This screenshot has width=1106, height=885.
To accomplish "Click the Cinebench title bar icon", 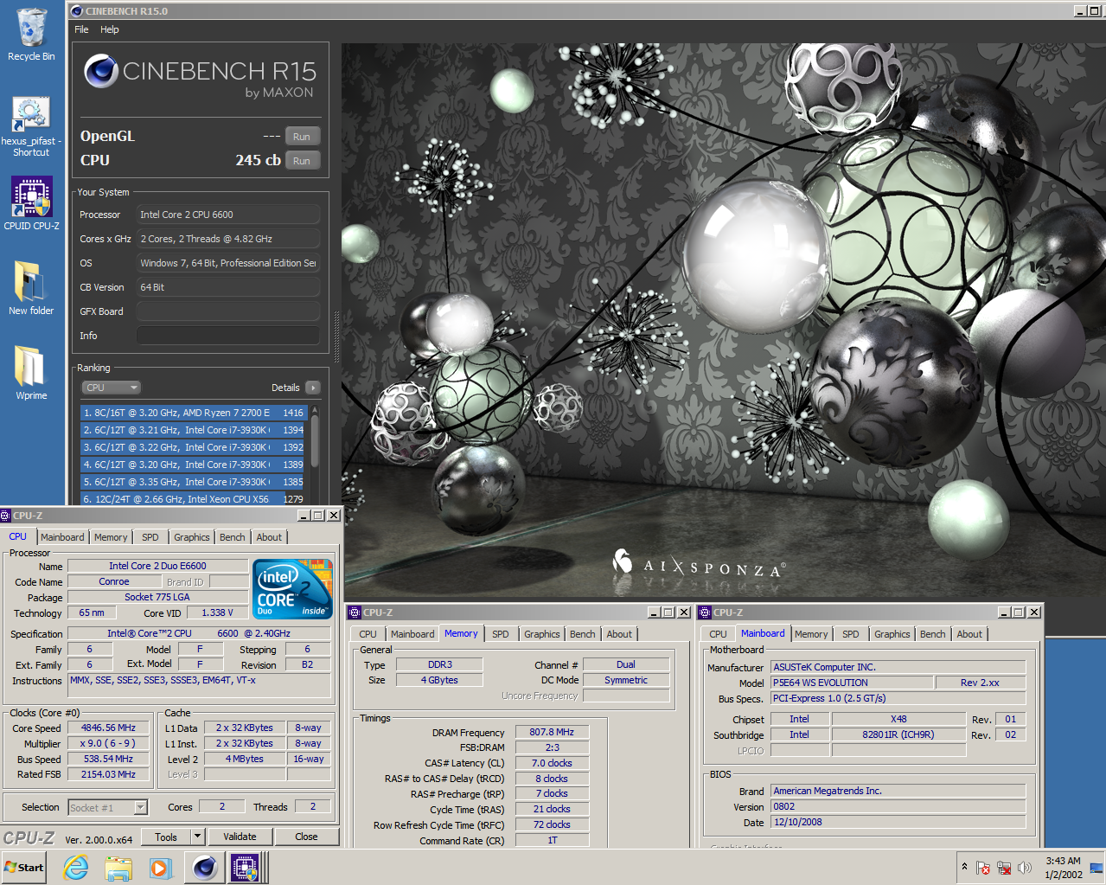I will tap(76, 11).
